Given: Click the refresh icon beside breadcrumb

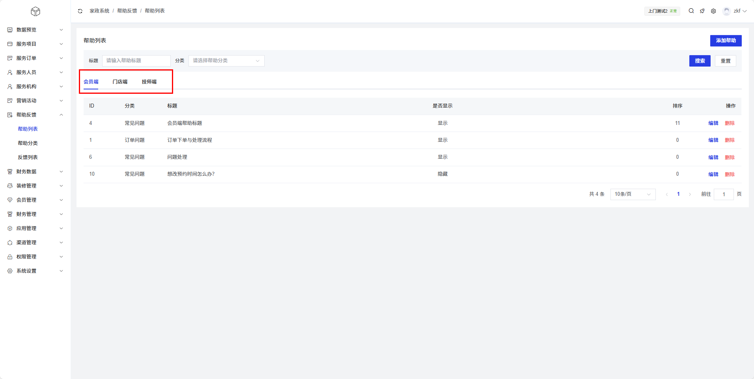Looking at the screenshot, I should coord(80,11).
